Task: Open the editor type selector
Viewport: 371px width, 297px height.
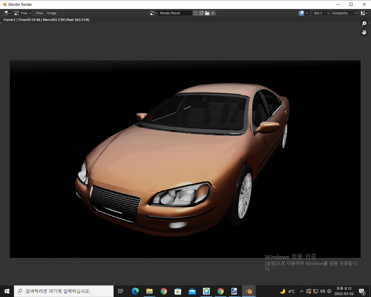Action: coord(7,13)
